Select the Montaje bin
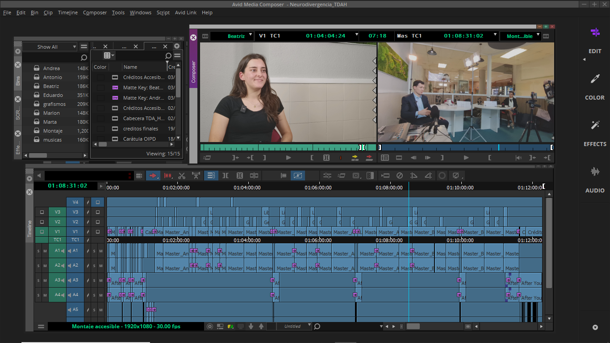This screenshot has height=343, width=610. coord(53,131)
